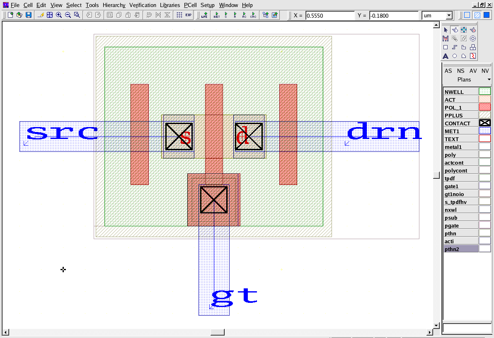Click the zoom in magnifier icon
494x338 pixels.
59,15
